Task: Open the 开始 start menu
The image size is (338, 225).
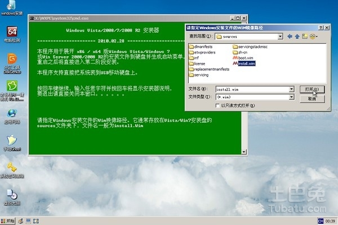Action: [x=7, y=221]
